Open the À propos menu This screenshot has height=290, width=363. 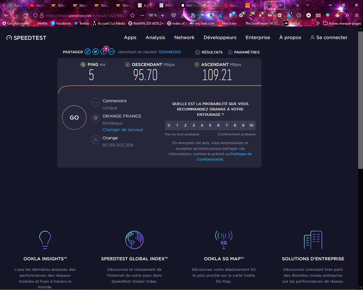coord(290,37)
